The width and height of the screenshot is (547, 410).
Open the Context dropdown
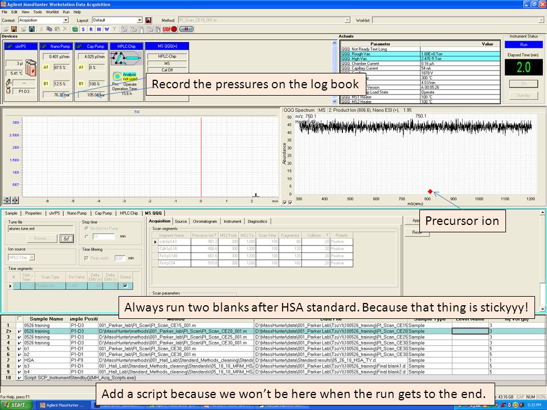[x=66, y=20]
